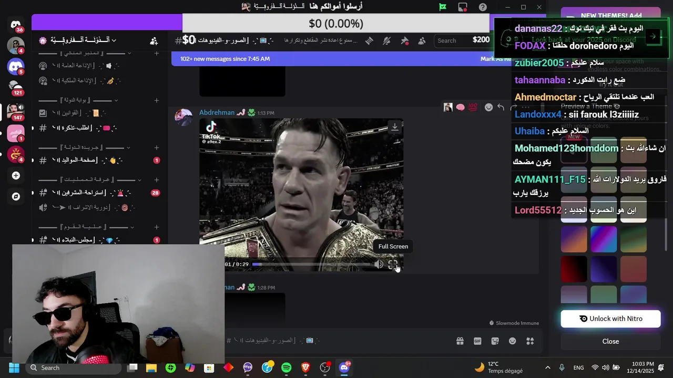
Task: Open the server with badge 121
Action: [16, 87]
